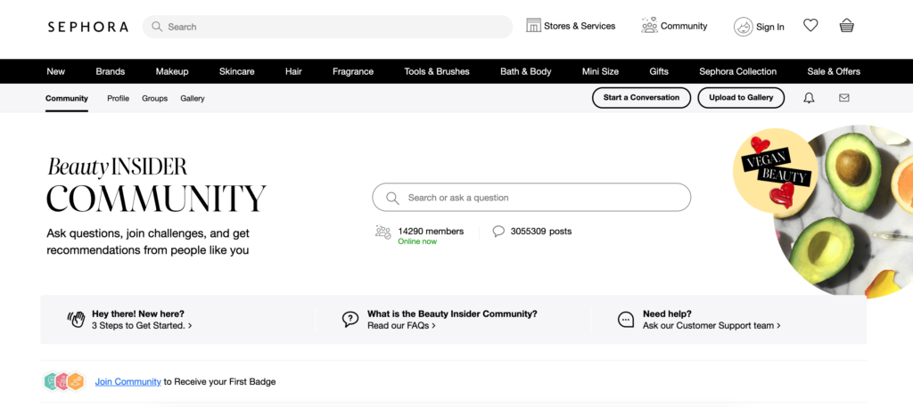Open the Sephora Collection menu
This screenshot has height=407, width=913.
[x=737, y=71]
